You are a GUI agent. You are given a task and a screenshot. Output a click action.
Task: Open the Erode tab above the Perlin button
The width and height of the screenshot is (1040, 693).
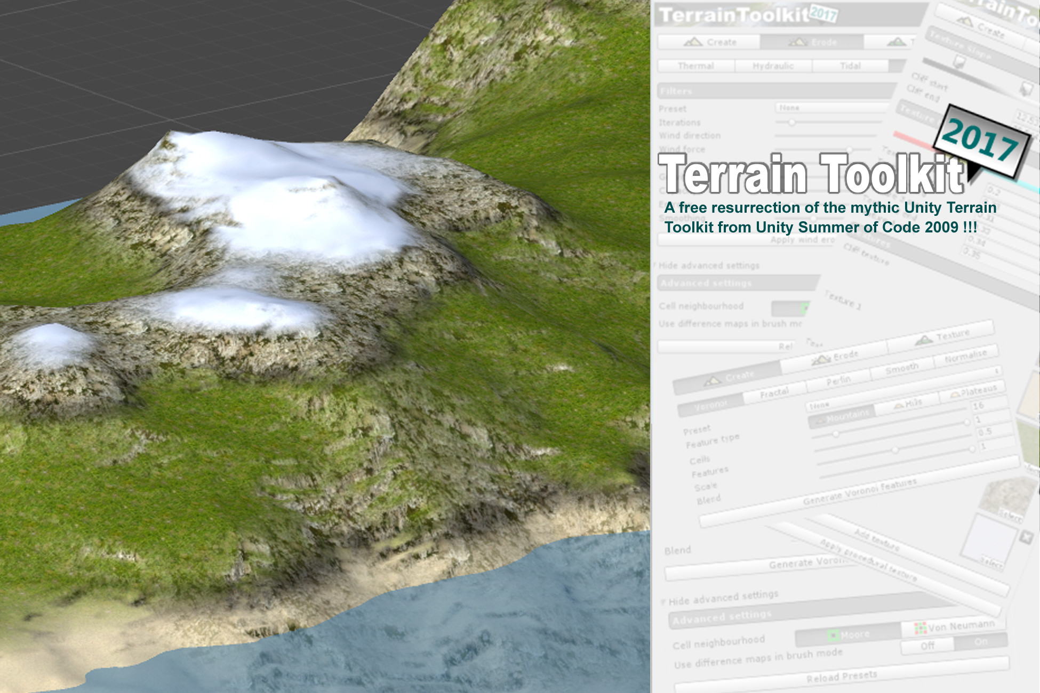pyautogui.click(x=835, y=357)
